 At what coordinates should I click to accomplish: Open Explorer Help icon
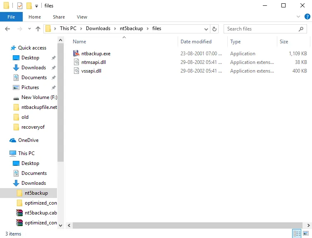[x=307, y=16]
